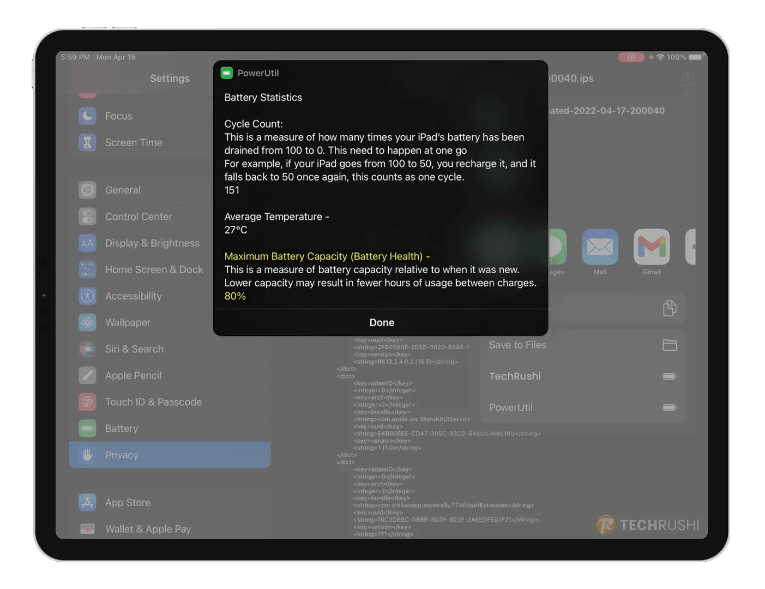Click the cycle count value 151

pyautogui.click(x=232, y=190)
